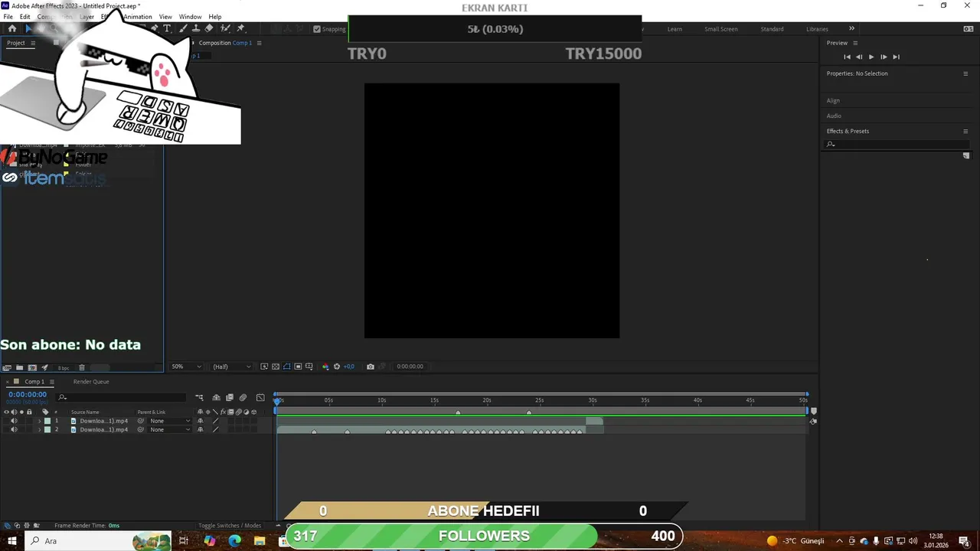Toggle the Snapping checkbox
Image resolution: width=980 pixels, height=551 pixels.
(317, 29)
